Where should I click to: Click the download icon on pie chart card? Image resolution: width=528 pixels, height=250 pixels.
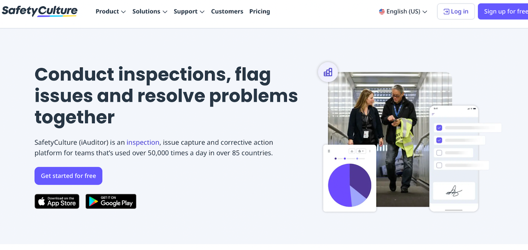(352, 151)
